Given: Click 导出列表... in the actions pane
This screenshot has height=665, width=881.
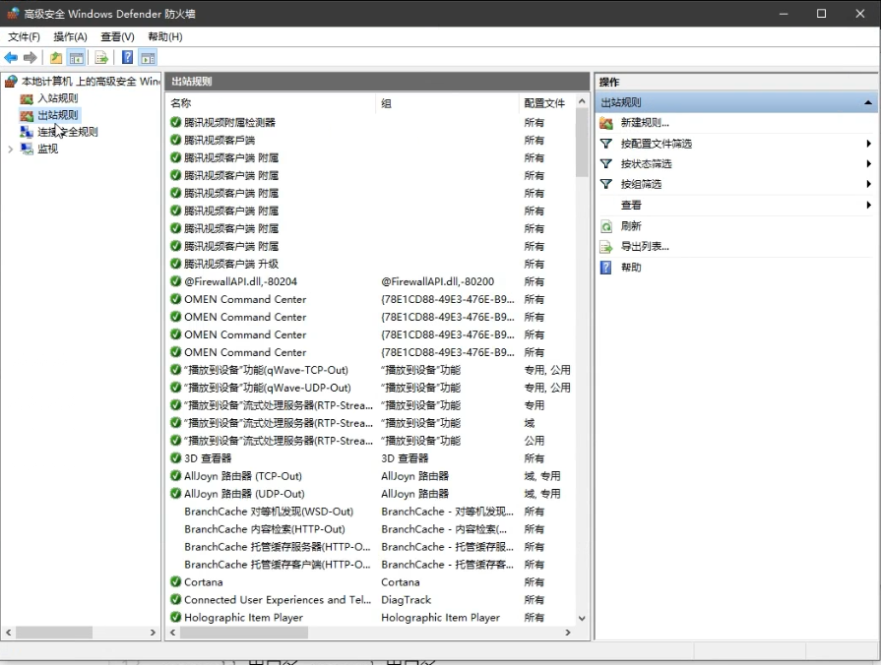Looking at the screenshot, I should pos(645,246).
